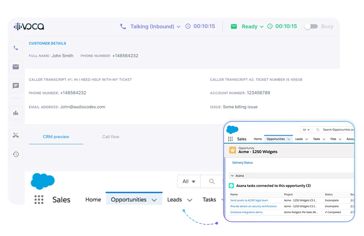This screenshot has width=364, height=236.
Task: Switch to the Call flow tab
Action: point(110,137)
